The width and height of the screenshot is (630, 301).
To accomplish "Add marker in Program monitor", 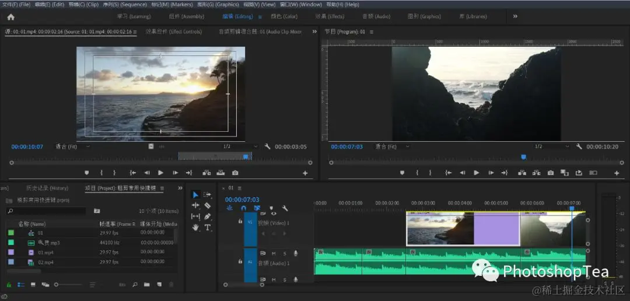I will click(x=402, y=173).
